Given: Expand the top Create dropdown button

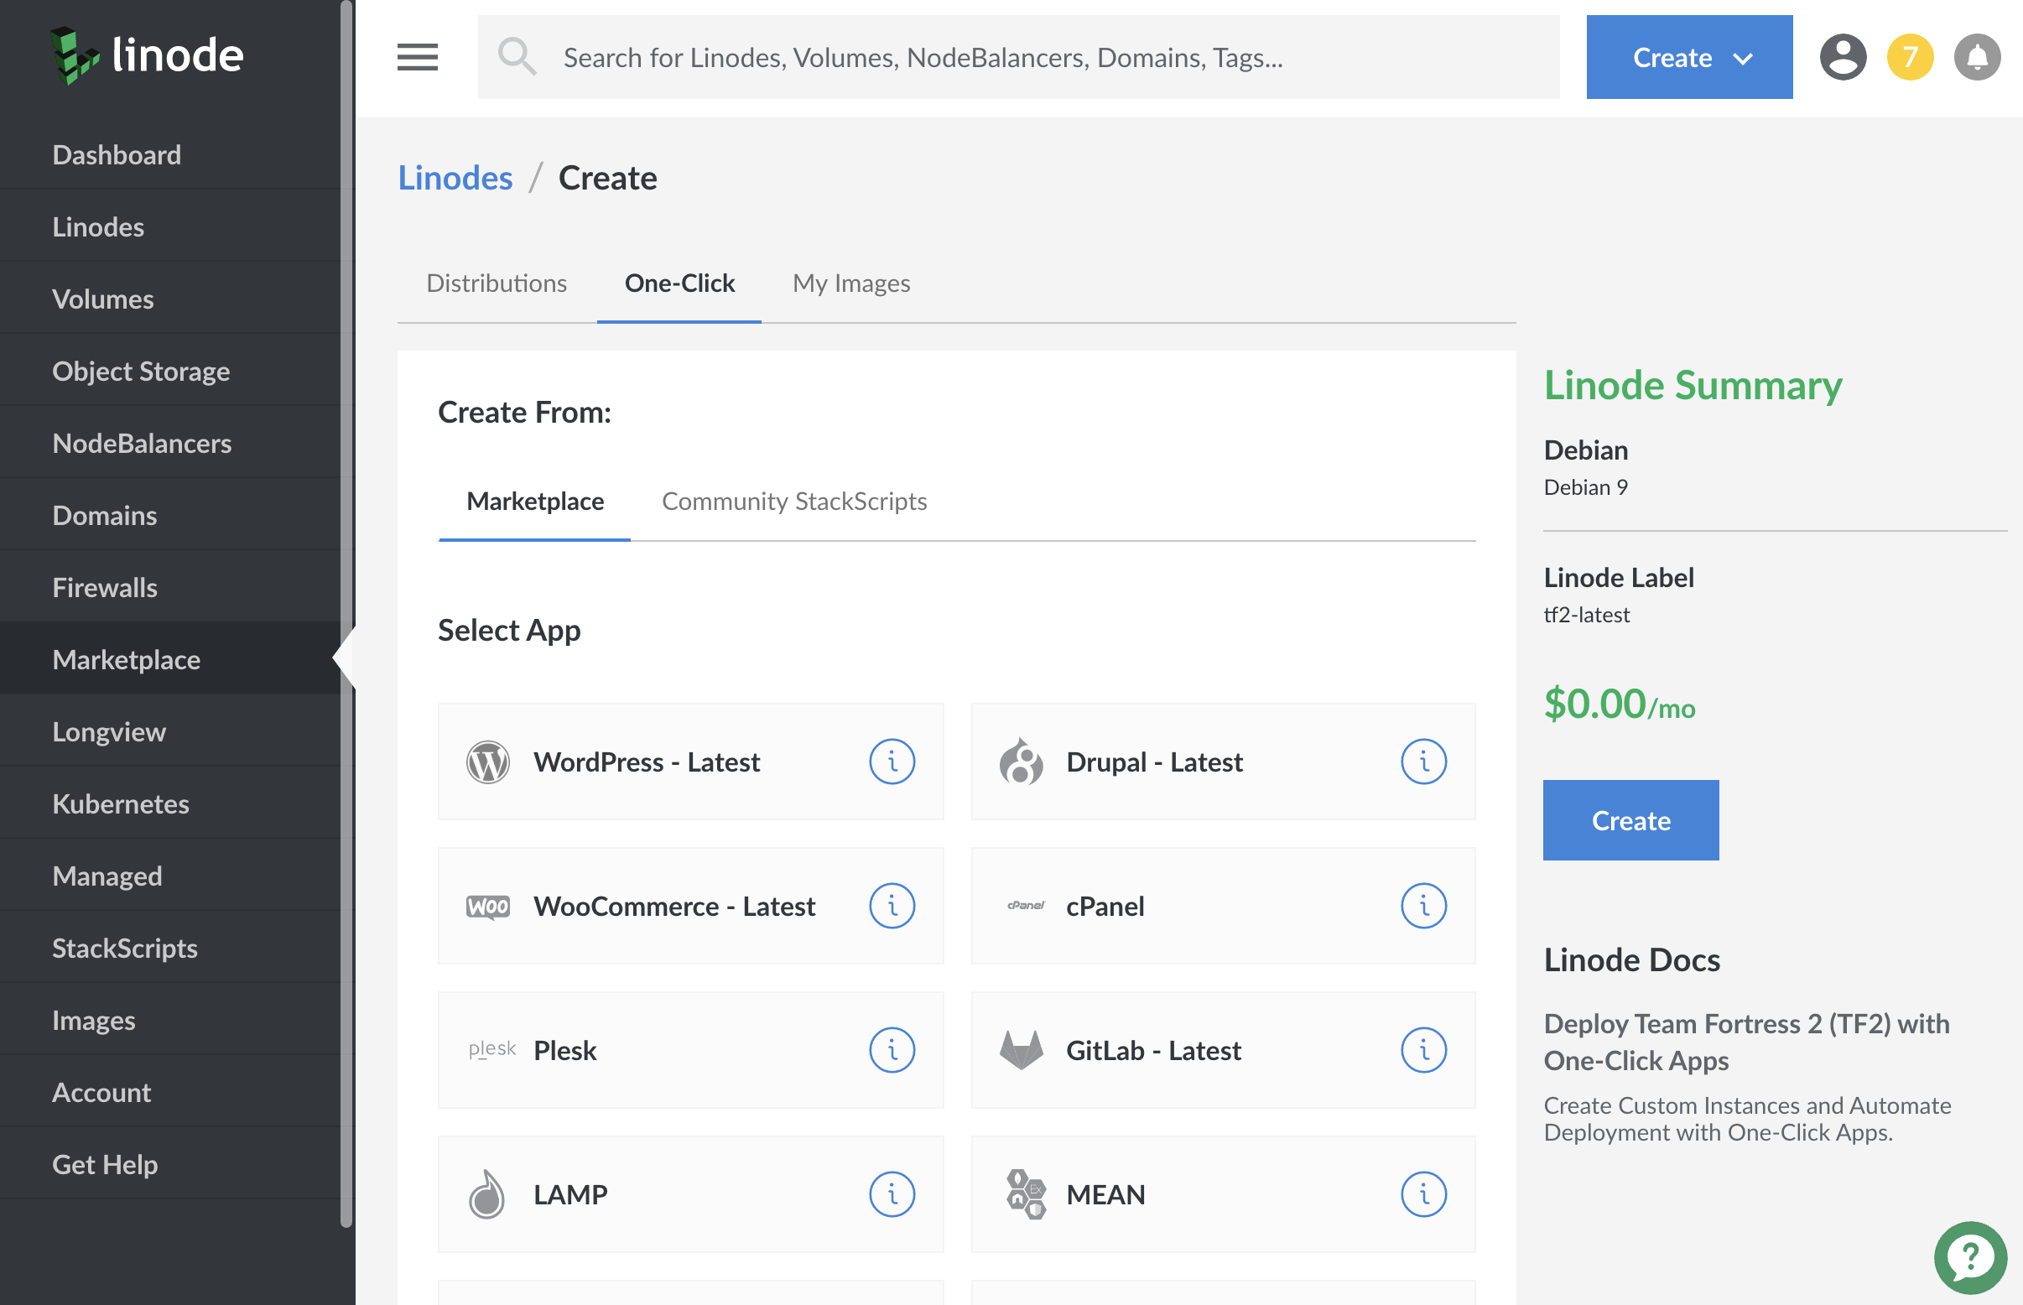Looking at the screenshot, I should click(x=1688, y=57).
